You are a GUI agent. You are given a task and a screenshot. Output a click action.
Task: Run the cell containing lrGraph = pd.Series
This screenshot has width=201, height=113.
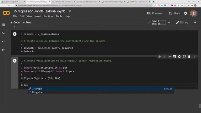tap(15, 34)
